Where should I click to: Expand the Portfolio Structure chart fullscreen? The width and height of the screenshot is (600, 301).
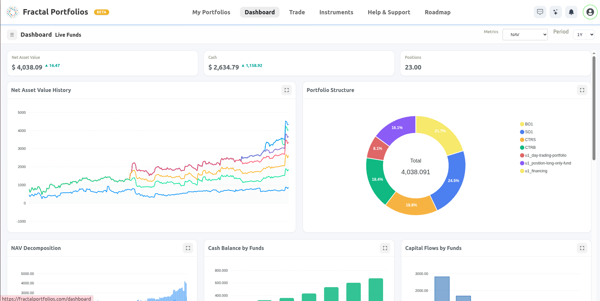point(582,90)
